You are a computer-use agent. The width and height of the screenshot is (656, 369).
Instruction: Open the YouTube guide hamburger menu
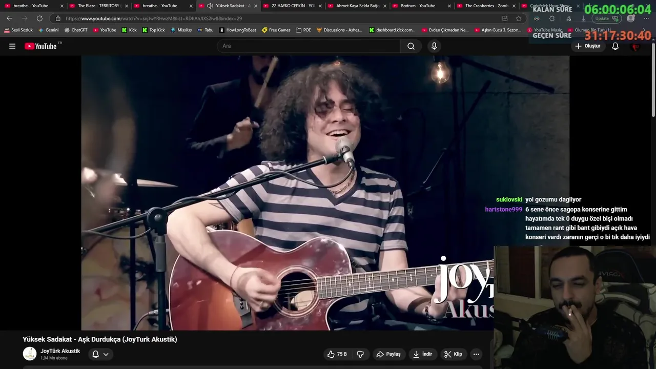coord(12,46)
